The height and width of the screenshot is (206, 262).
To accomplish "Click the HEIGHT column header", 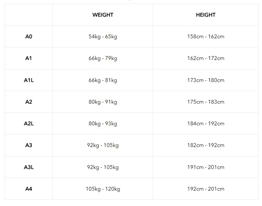I will [206, 15].
